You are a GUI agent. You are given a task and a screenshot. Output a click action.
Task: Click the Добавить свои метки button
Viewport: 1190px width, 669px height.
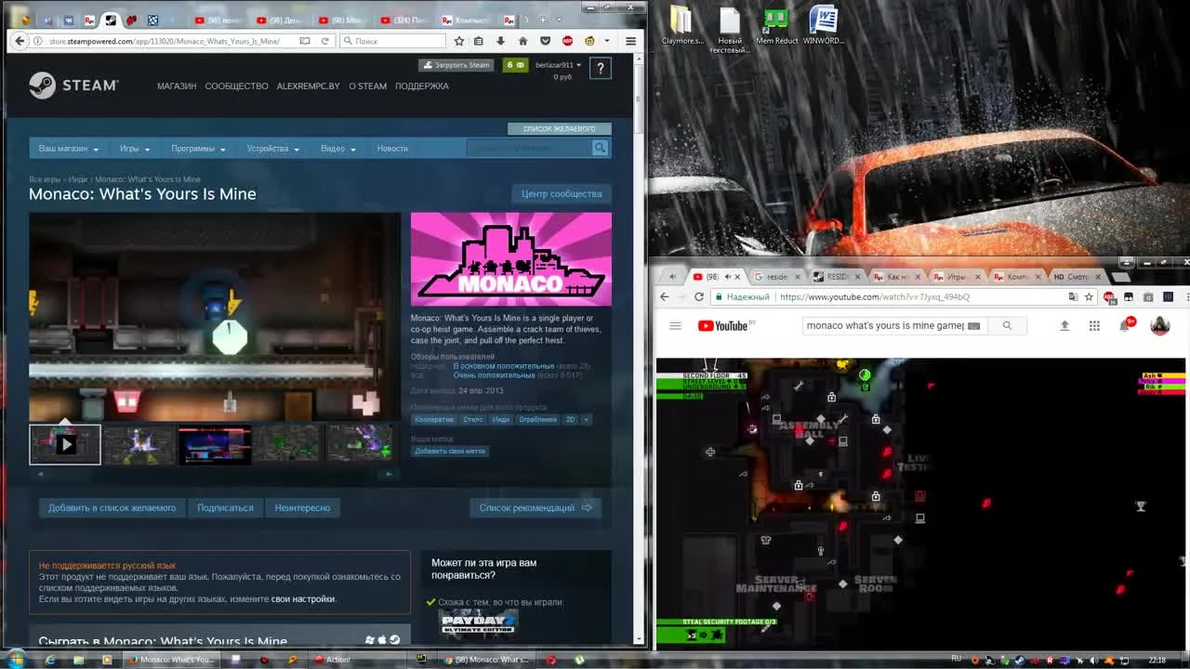click(x=451, y=451)
